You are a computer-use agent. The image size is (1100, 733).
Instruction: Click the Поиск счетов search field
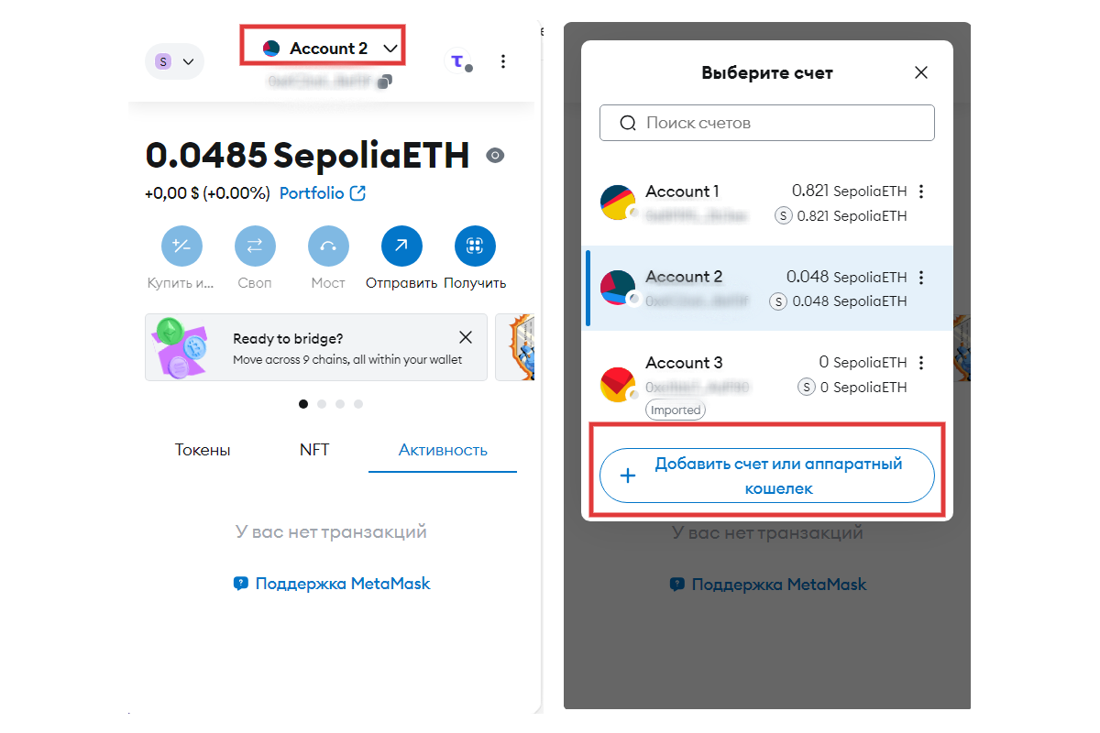[766, 123]
